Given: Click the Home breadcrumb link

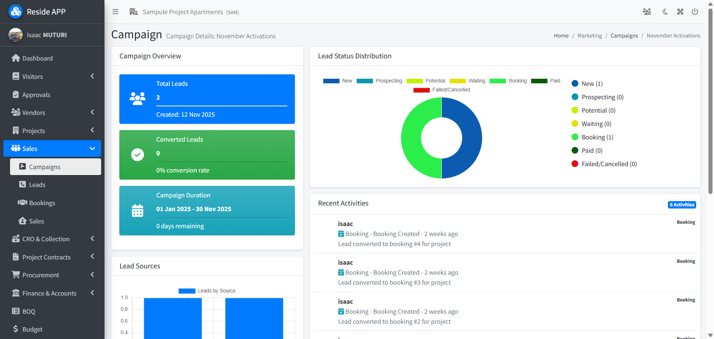Looking at the screenshot, I should tap(561, 36).
